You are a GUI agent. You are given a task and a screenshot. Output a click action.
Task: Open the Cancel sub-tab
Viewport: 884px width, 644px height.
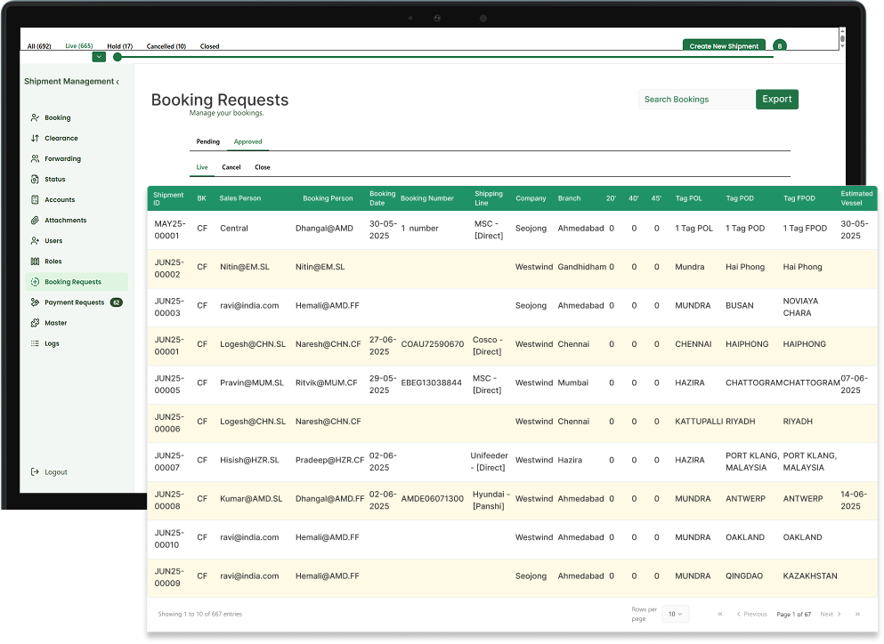tap(231, 166)
